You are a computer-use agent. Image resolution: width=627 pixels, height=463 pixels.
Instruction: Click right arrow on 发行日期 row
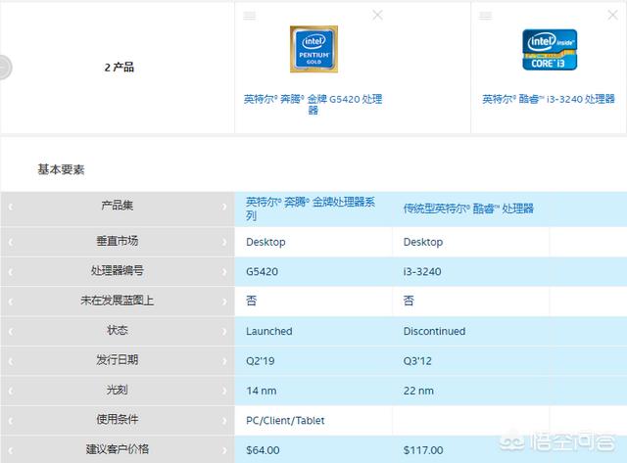pyautogui.click(x=224, y=361)
